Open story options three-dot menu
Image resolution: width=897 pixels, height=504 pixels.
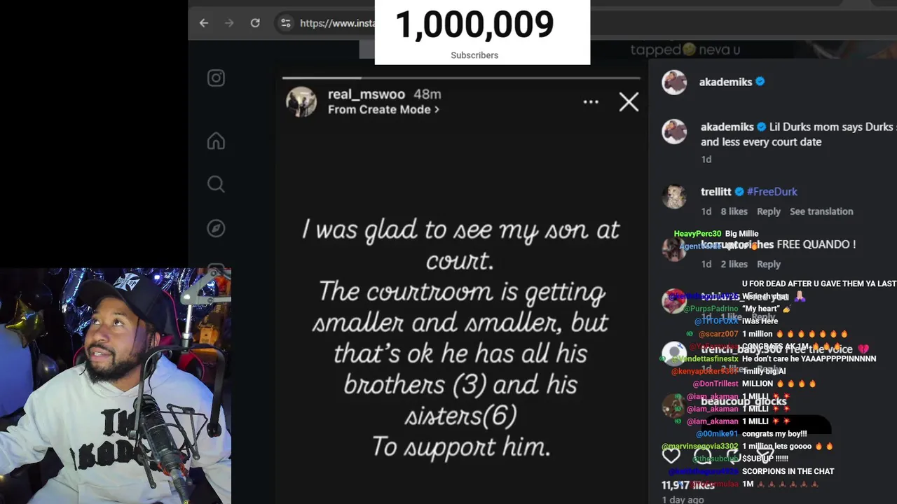(x=591, y=102)
